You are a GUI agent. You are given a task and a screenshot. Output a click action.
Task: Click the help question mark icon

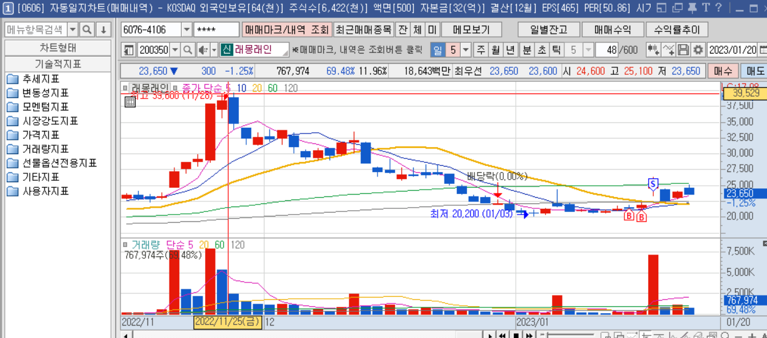pyautogui.click(x=718, y=7)
